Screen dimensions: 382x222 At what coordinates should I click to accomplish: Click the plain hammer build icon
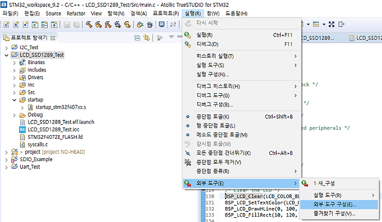click(x=89, y=24)
